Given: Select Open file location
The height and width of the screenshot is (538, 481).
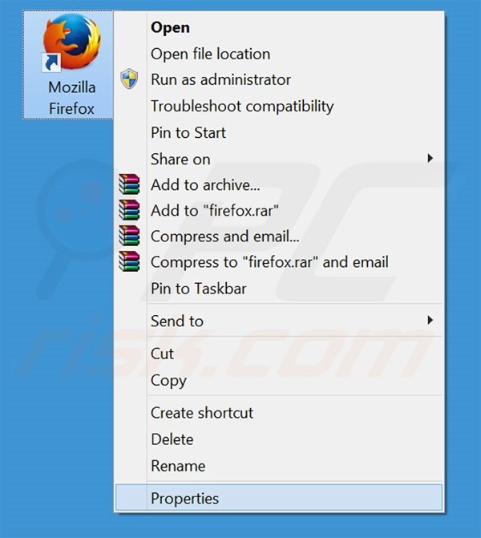Looking at the screenshot, I should point(210,54).
